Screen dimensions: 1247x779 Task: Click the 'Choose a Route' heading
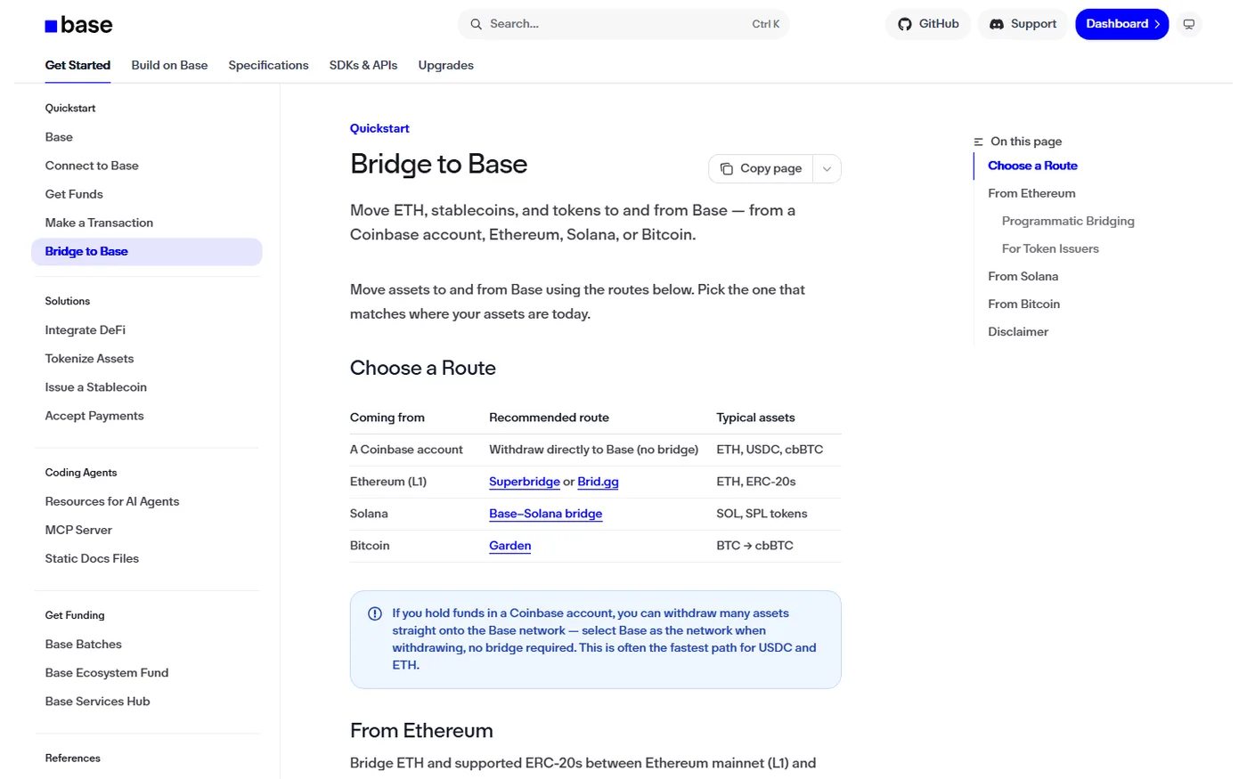point(423,368)
